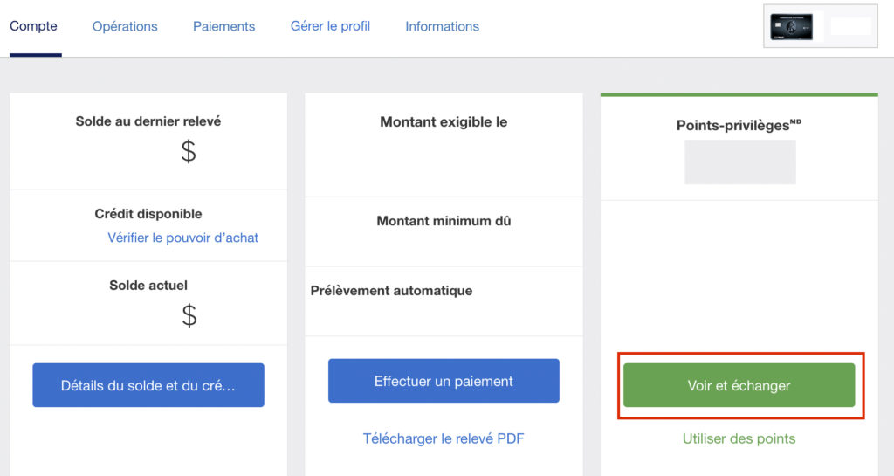This screenshot has height=476, width=894.
Task: Select the Informations tab
Action: tap(442, 26)
